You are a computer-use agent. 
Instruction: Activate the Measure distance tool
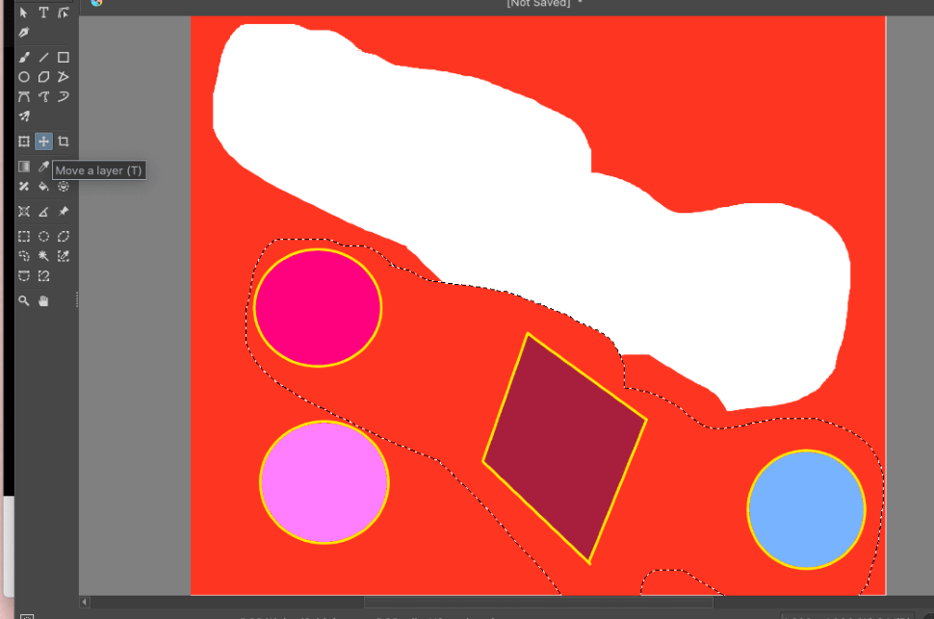coord(43,212)
